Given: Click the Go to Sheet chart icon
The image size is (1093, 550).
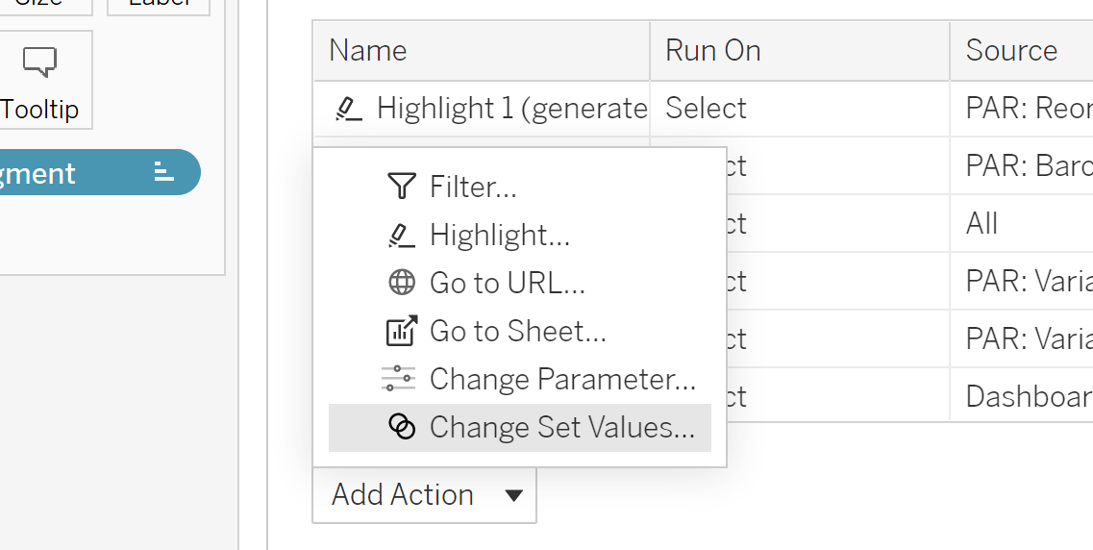Looking at the screenshot, I should coord(401,331).
